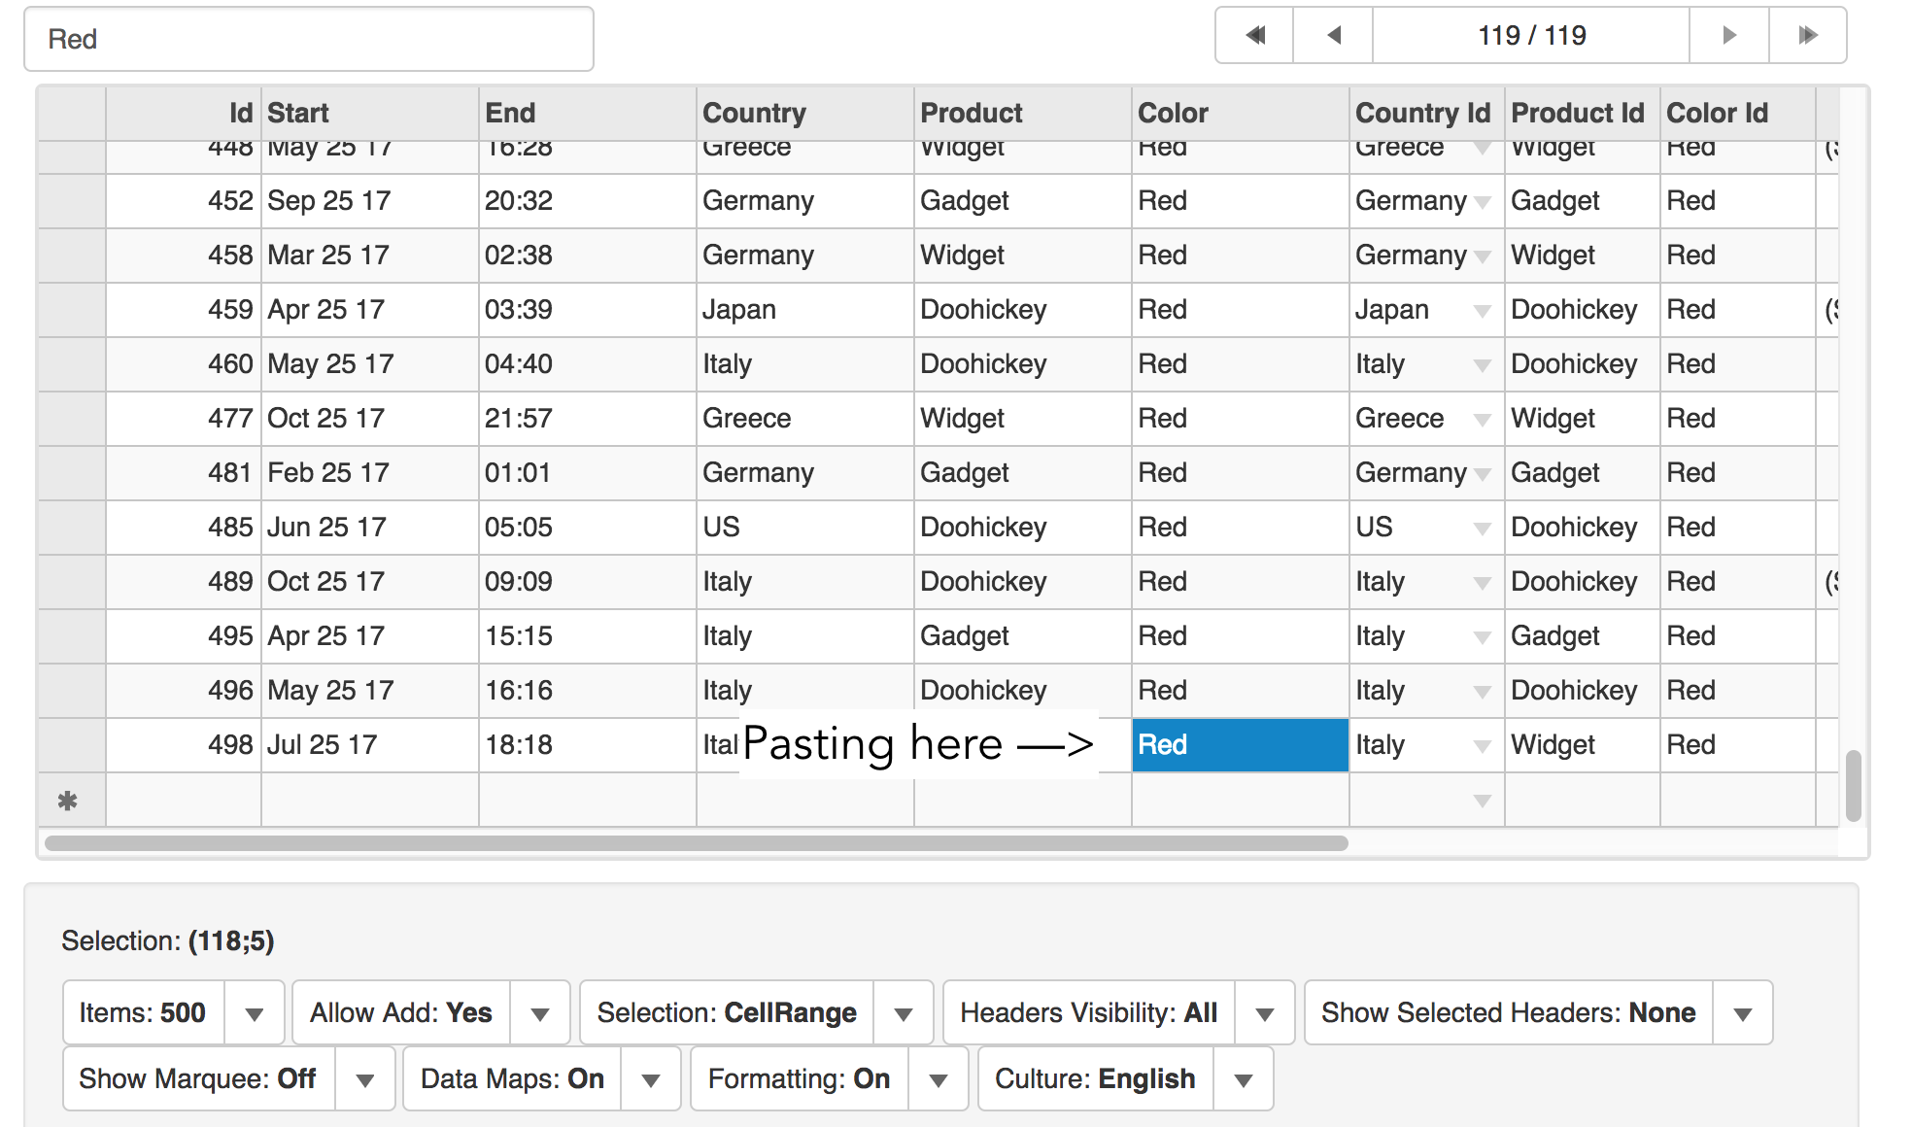Screen dimensions: 1912x1127
Task: Jump to the last page
Action: point(1807,36)
